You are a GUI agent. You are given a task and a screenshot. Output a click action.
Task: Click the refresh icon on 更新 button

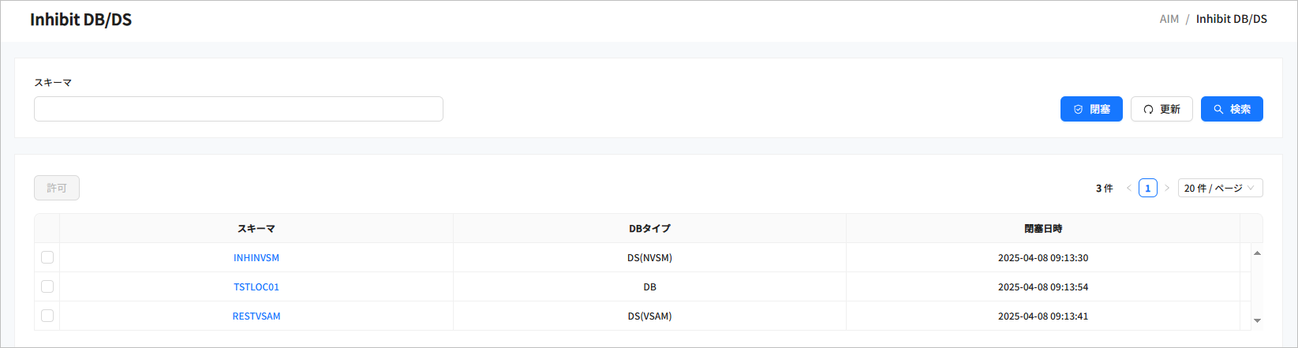click(x=1148, y=110)
